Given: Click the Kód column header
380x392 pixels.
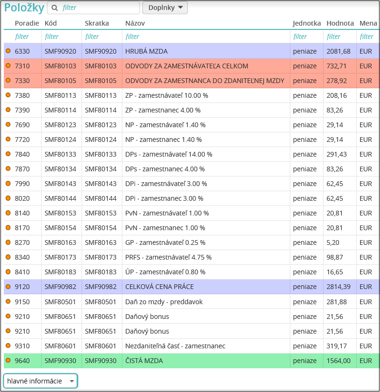Looking at the screenshot, I should [51, 23].
